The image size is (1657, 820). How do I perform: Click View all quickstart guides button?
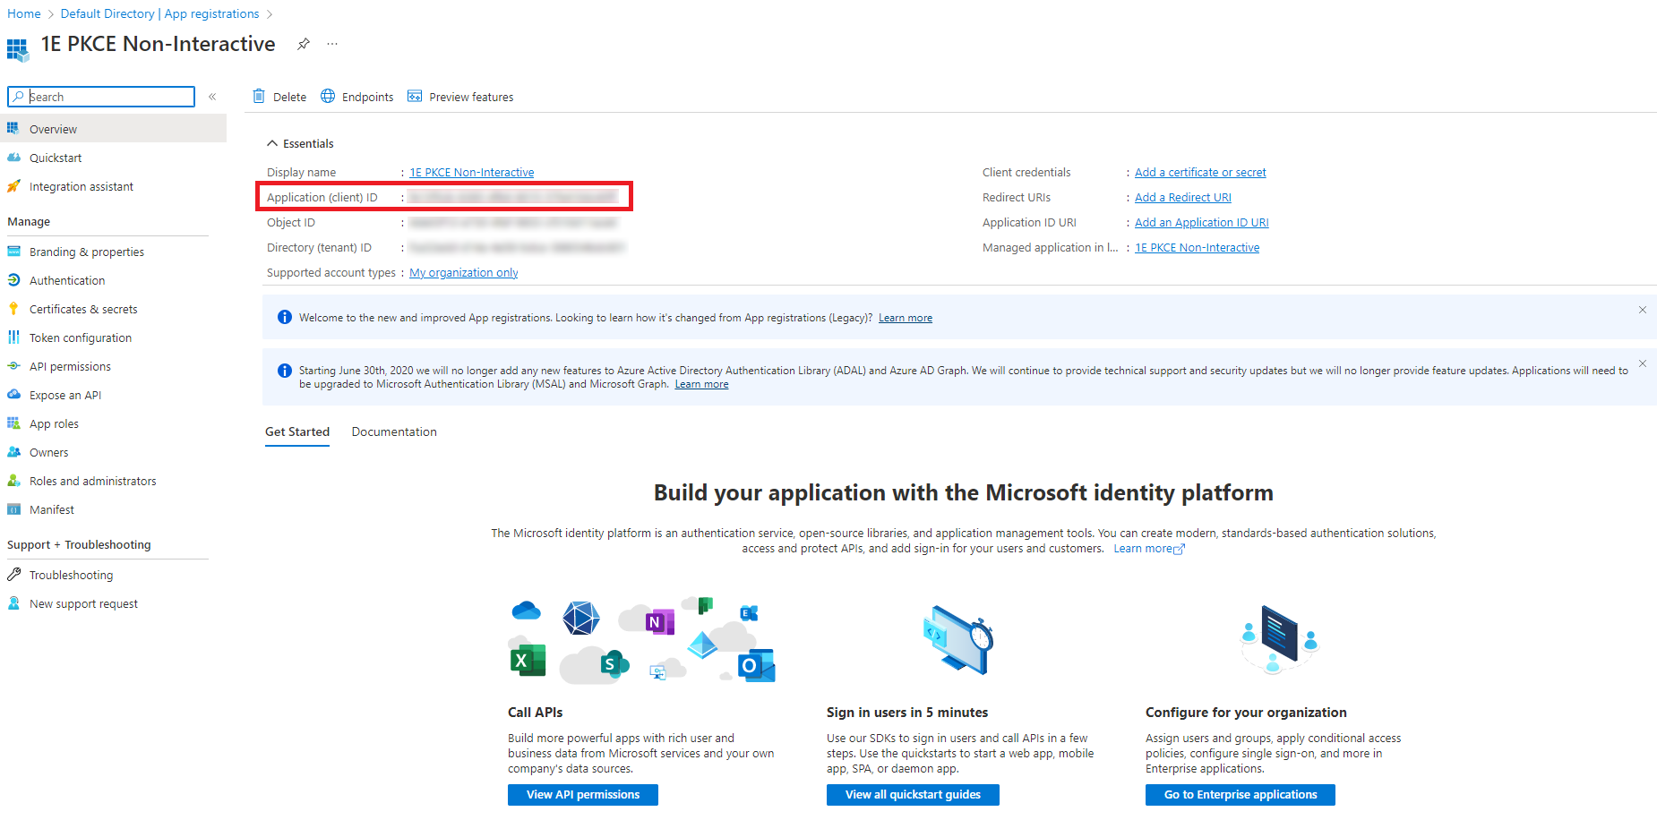click(x=913, y=795)
